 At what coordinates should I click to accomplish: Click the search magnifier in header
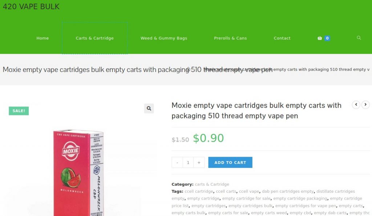point(359,38)
